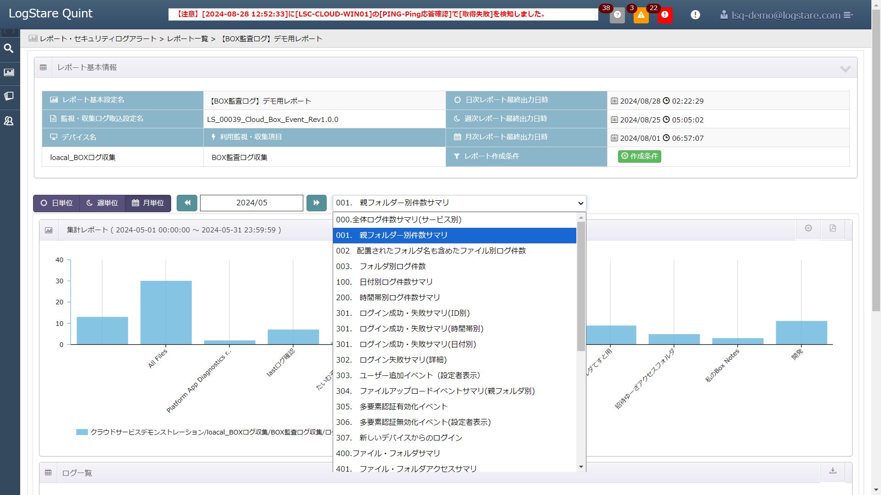Screen dimensions: 881x495
Task: Download the log list with download icon
Action: click(x=833, y=471)
